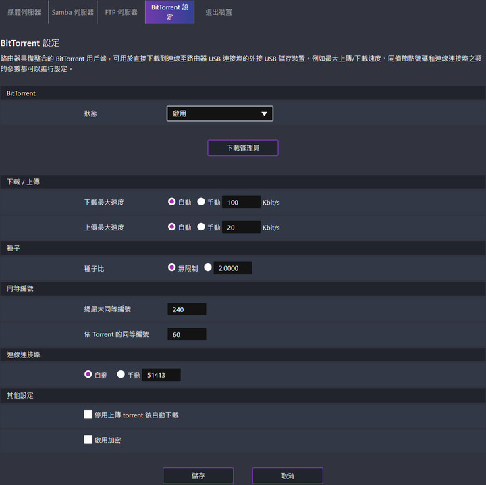The width and height of the screenshot is (486, 485).
Task: Enable the 啟用加密 checkbox
Action: 88,440
